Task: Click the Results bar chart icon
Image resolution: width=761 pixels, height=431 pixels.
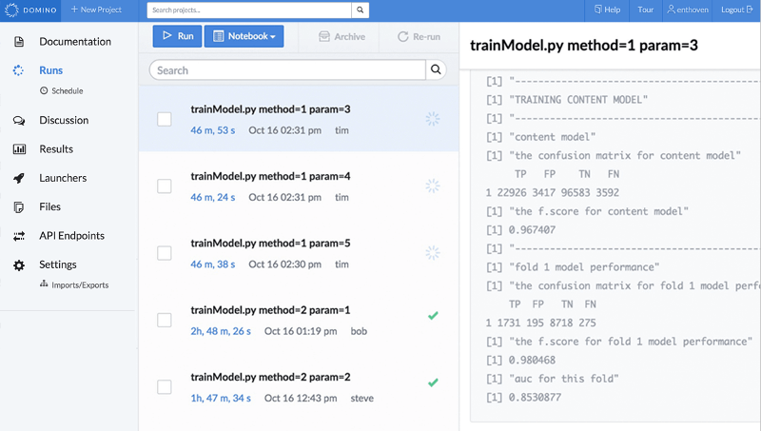Action: click(18, 149)
